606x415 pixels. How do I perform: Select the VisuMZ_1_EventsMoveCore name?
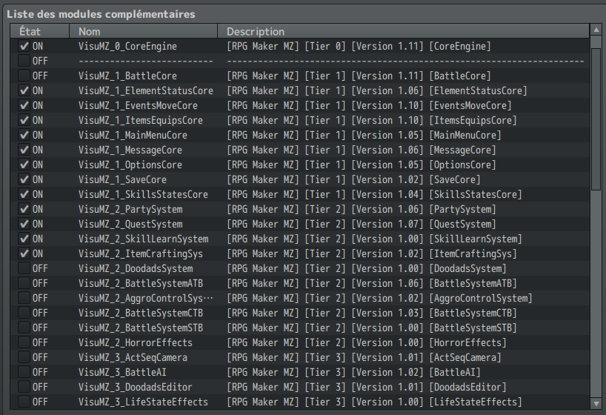pos(138,105)
